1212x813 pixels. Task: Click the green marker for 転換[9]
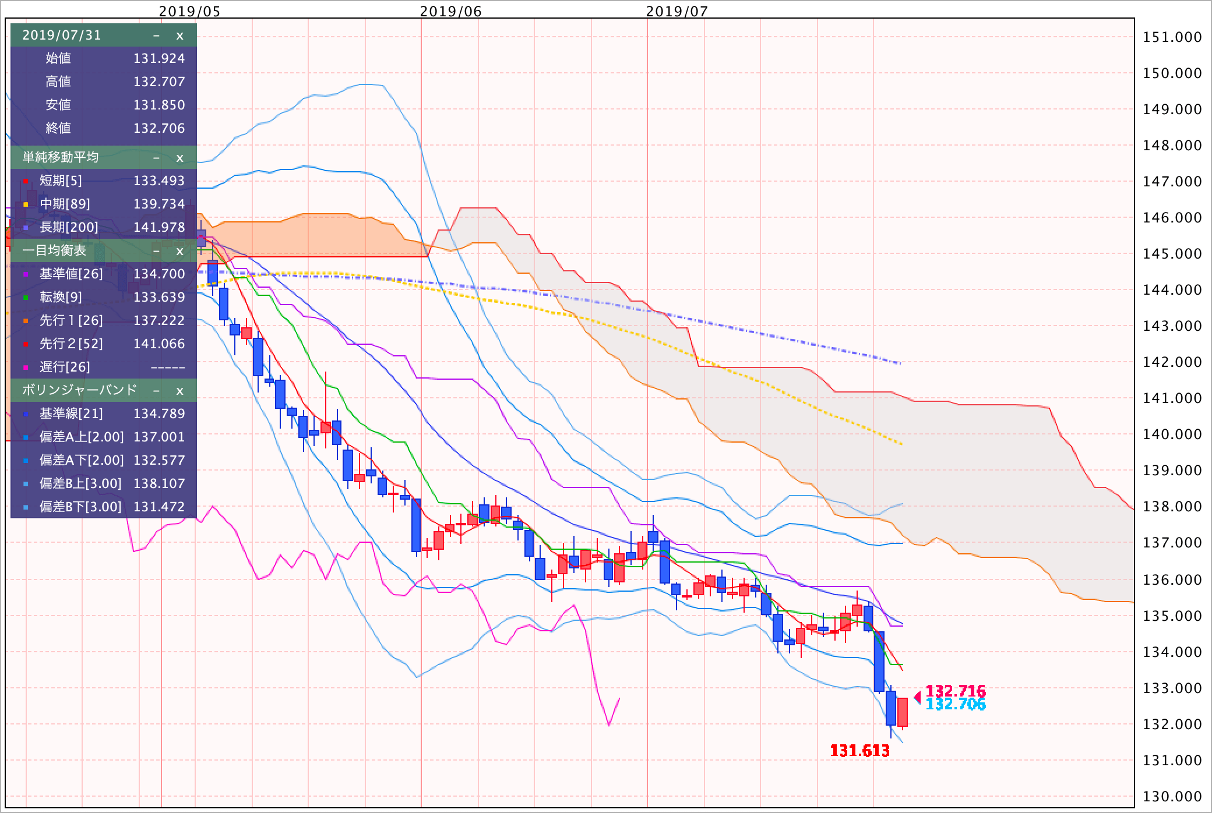click(x=26, y=298)
